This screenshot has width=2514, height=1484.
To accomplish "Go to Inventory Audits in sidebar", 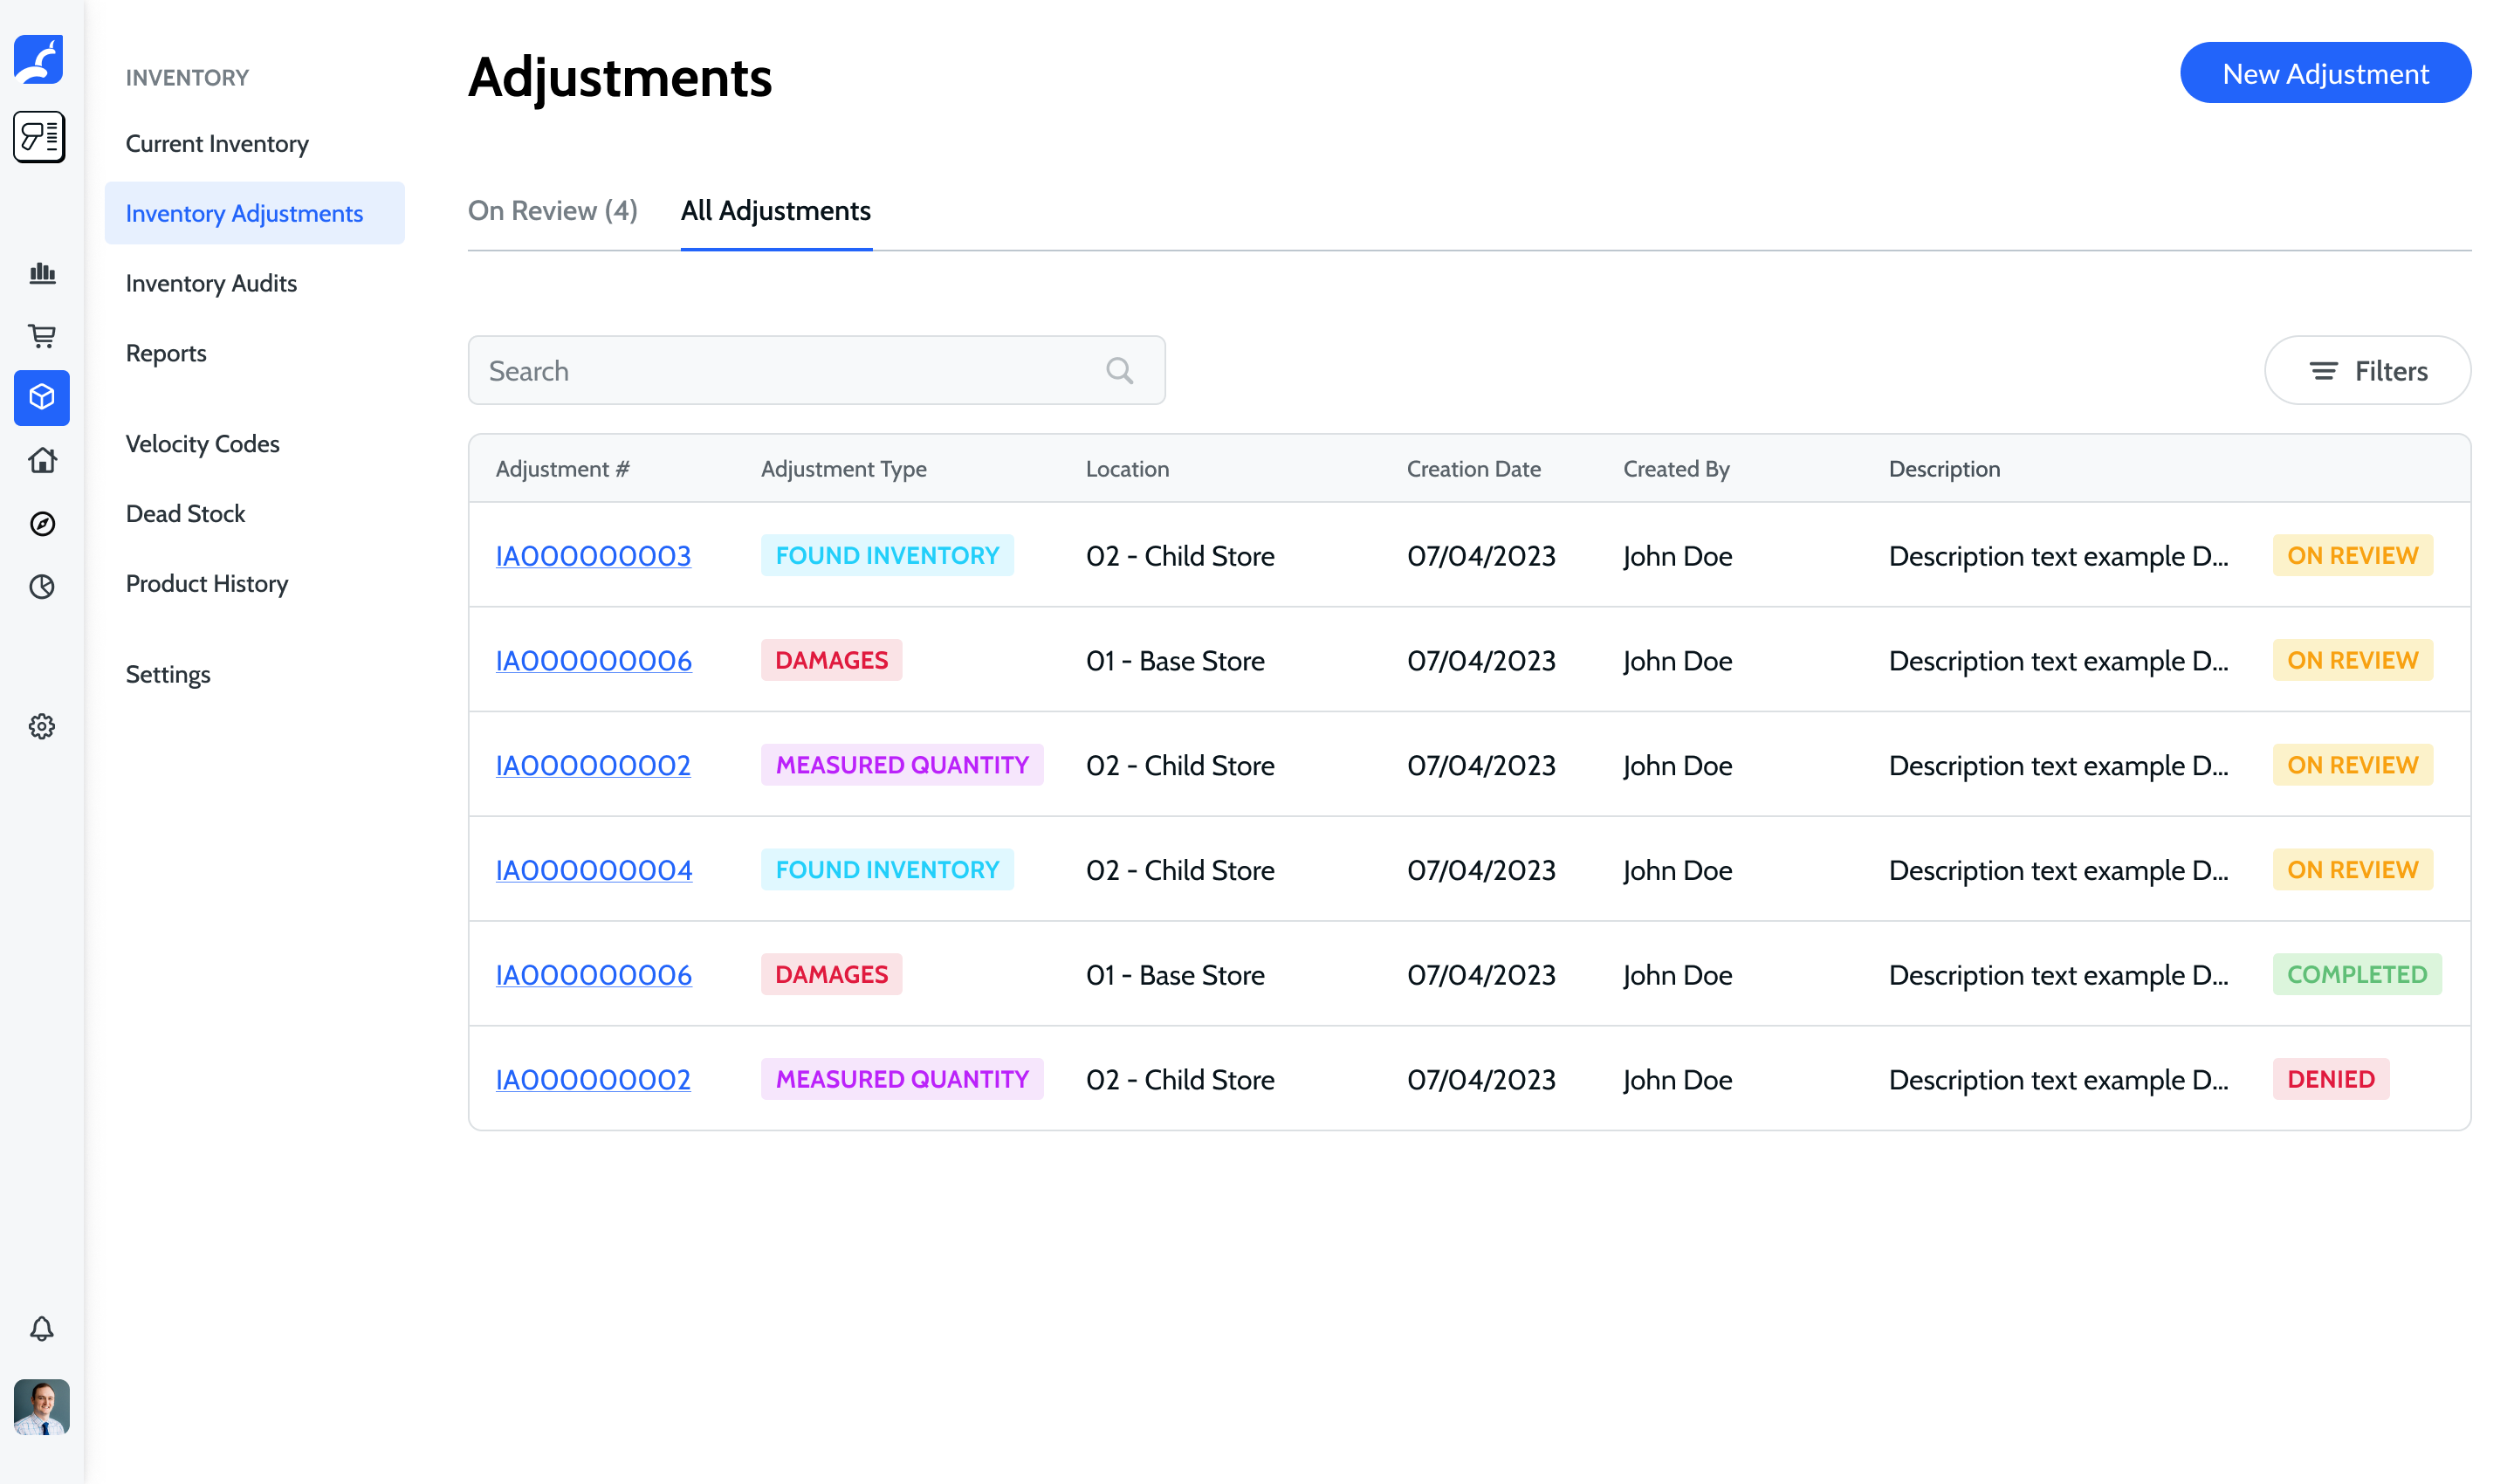I will [x=211, y=284].
